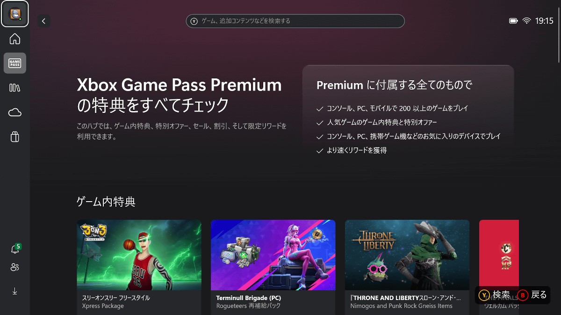Viewport: 561px width, 315px height.
Task: Open the friends and people icon
Action: [x=15, y=267]
